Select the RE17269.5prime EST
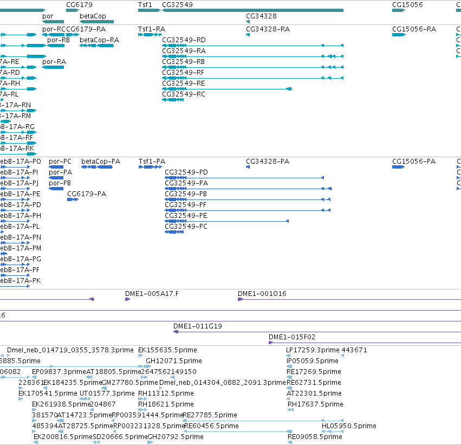This screenshot has height=445, width=461. (314, 372)
